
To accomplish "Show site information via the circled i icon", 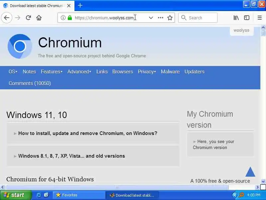I will (x=63, y=18).
